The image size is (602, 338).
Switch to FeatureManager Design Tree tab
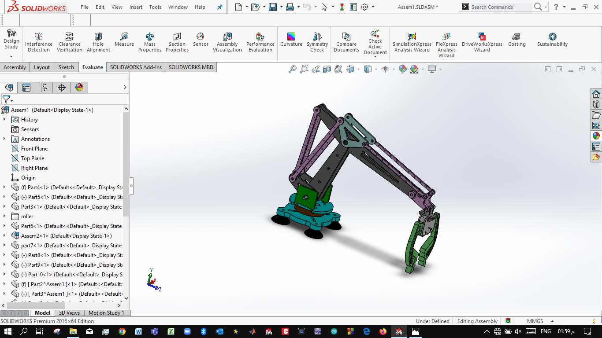pos(9,88)
